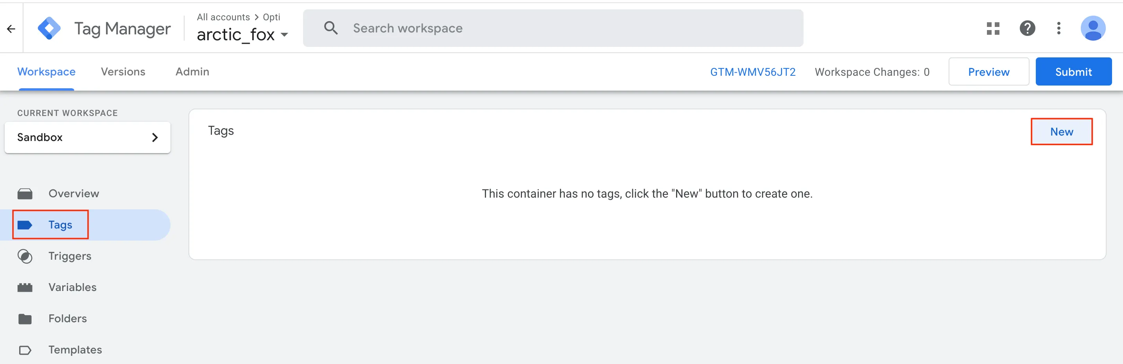
Task: Click the Submit button
Action: tap(1073, 72)
